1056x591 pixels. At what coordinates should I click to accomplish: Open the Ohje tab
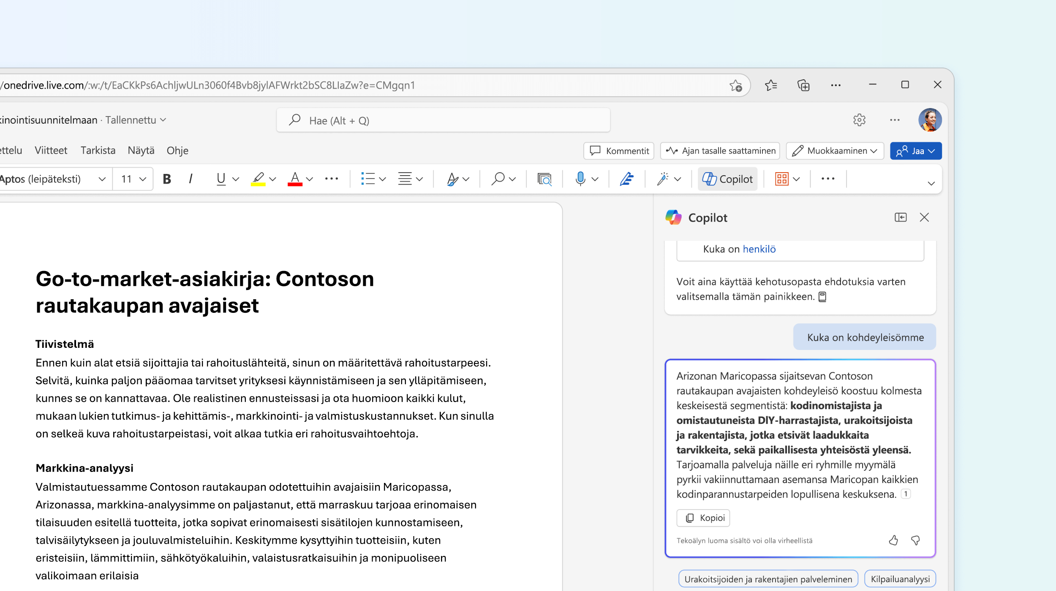point(177,151)
